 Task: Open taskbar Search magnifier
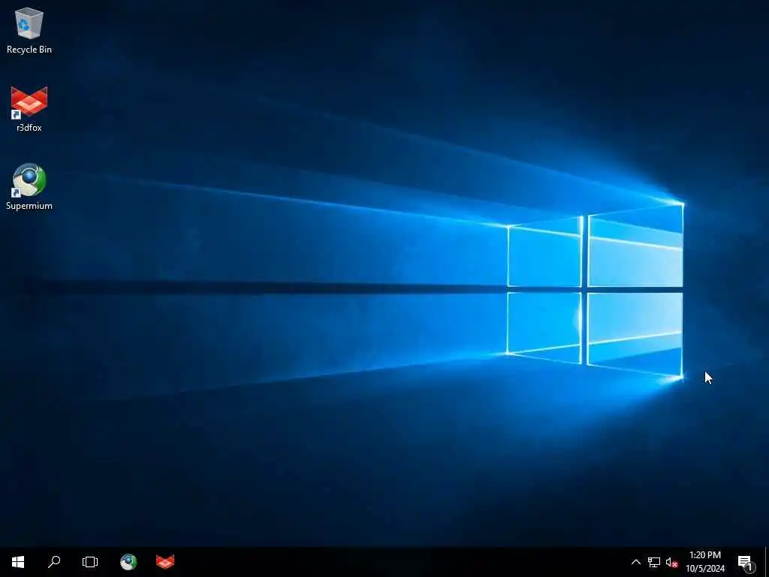pos(54,562)
